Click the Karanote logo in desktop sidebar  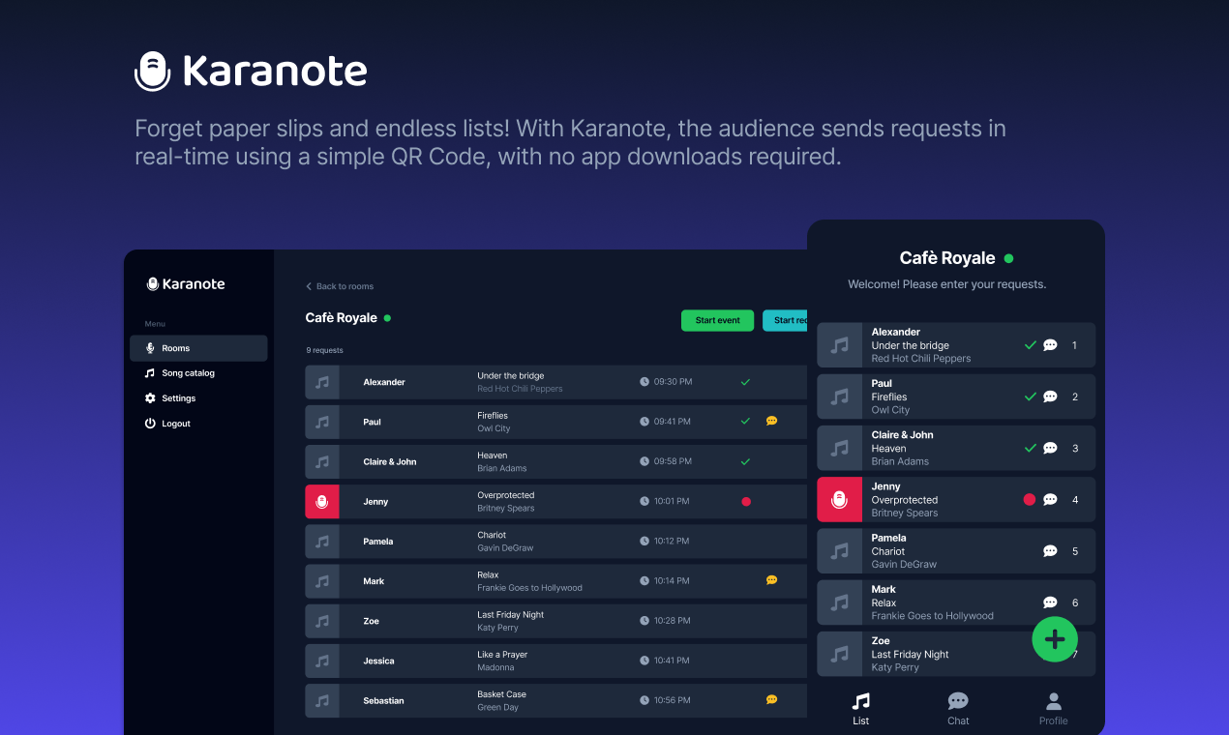click(186, 284)
